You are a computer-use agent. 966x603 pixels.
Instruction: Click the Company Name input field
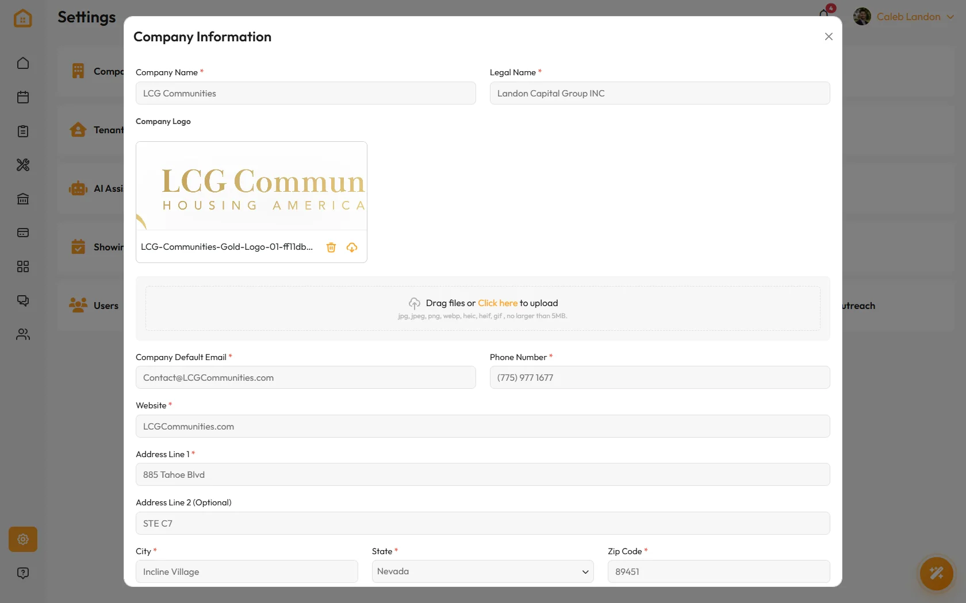(306, 93)
